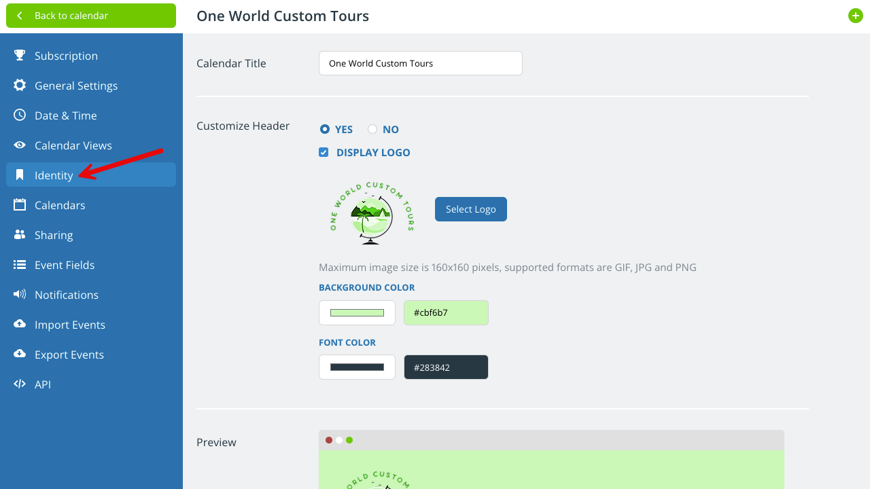Select NO for Customize Header
The width and height of the screenshot is (870, 489).
click(372, 129)
